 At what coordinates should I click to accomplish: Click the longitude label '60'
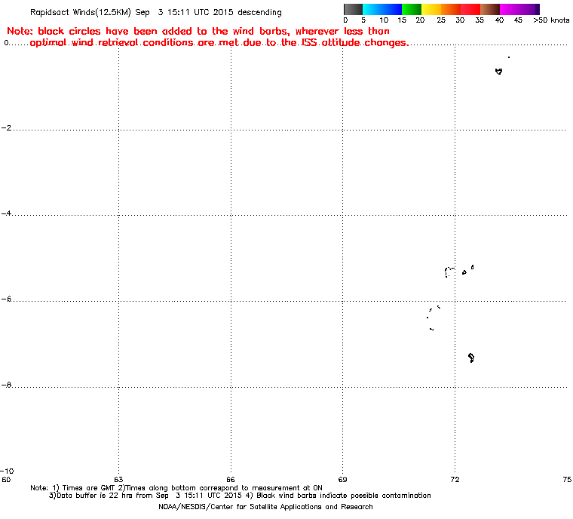pyautogui.click(x=6, y=480)
